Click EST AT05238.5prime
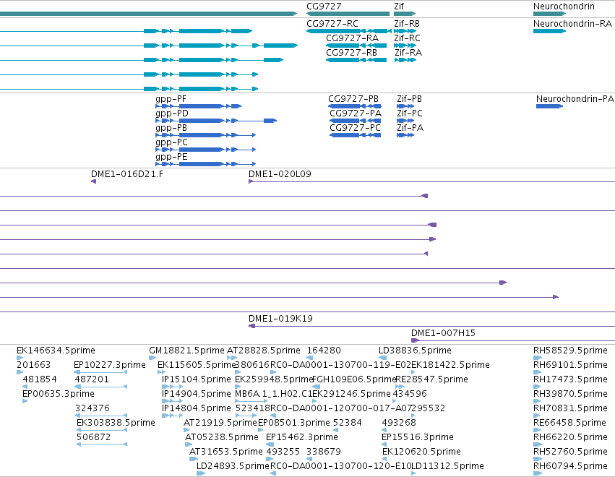Viewport: 615px width, 477px height. 222,437
